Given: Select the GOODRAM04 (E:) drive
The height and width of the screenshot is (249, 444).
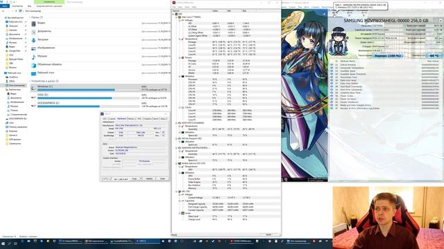Looking at the screenshot, I should 101,104.
